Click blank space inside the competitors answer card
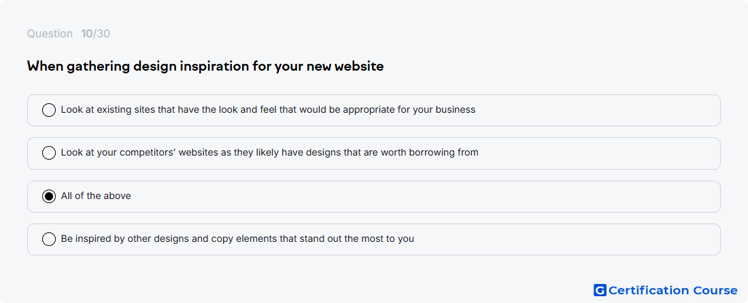The height and width of the screenshot is (303, 748). point(596,154)
